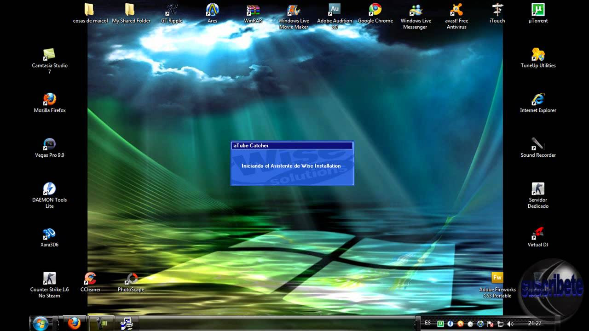The height and width of the screenshot is (331, 589).
Task: Click the orange avast tray icon
Action: coord(460,324)
